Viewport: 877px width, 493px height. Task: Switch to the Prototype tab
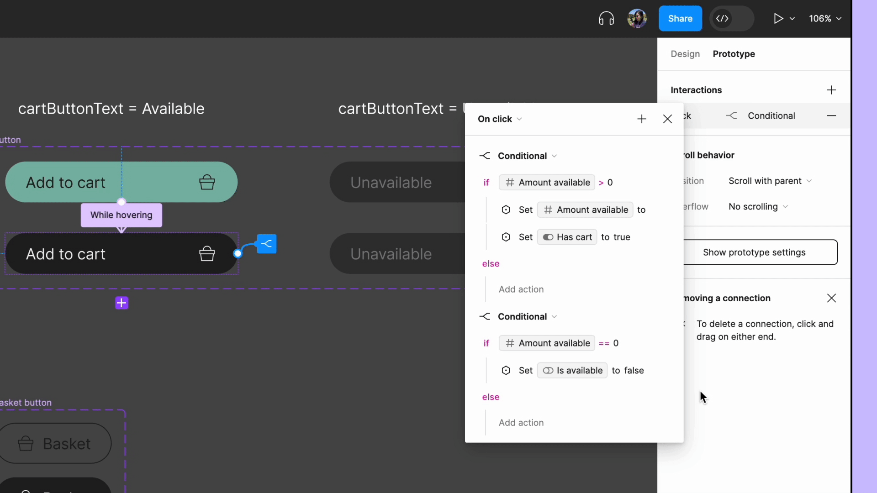pyautogui.click(x=734, y=54)
